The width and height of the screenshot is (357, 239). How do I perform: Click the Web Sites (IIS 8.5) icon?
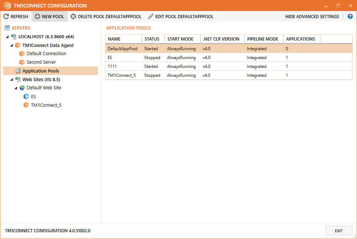pos(18,79)
